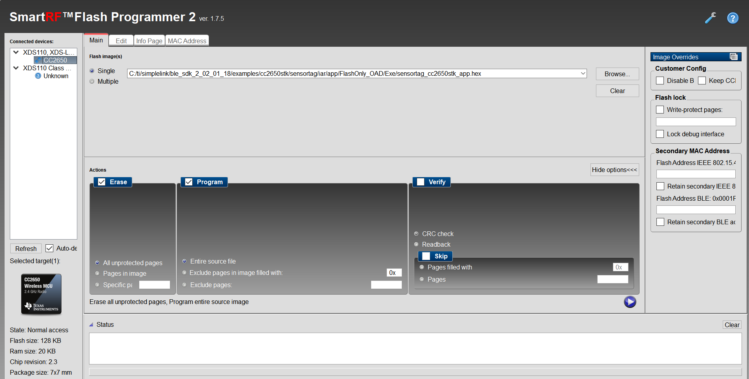
Task: Switch to the Main tab
Action: click(96, 40)
